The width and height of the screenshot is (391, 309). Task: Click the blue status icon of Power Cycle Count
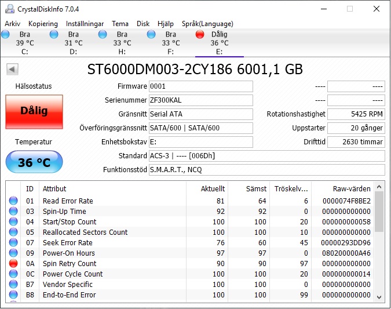coord(13,274)
